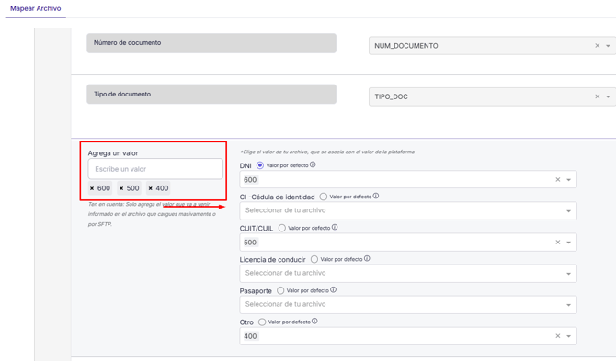Screen dimensions: 616x361
Task: Show info tooltip for DNI default
Action: [313, 164]
